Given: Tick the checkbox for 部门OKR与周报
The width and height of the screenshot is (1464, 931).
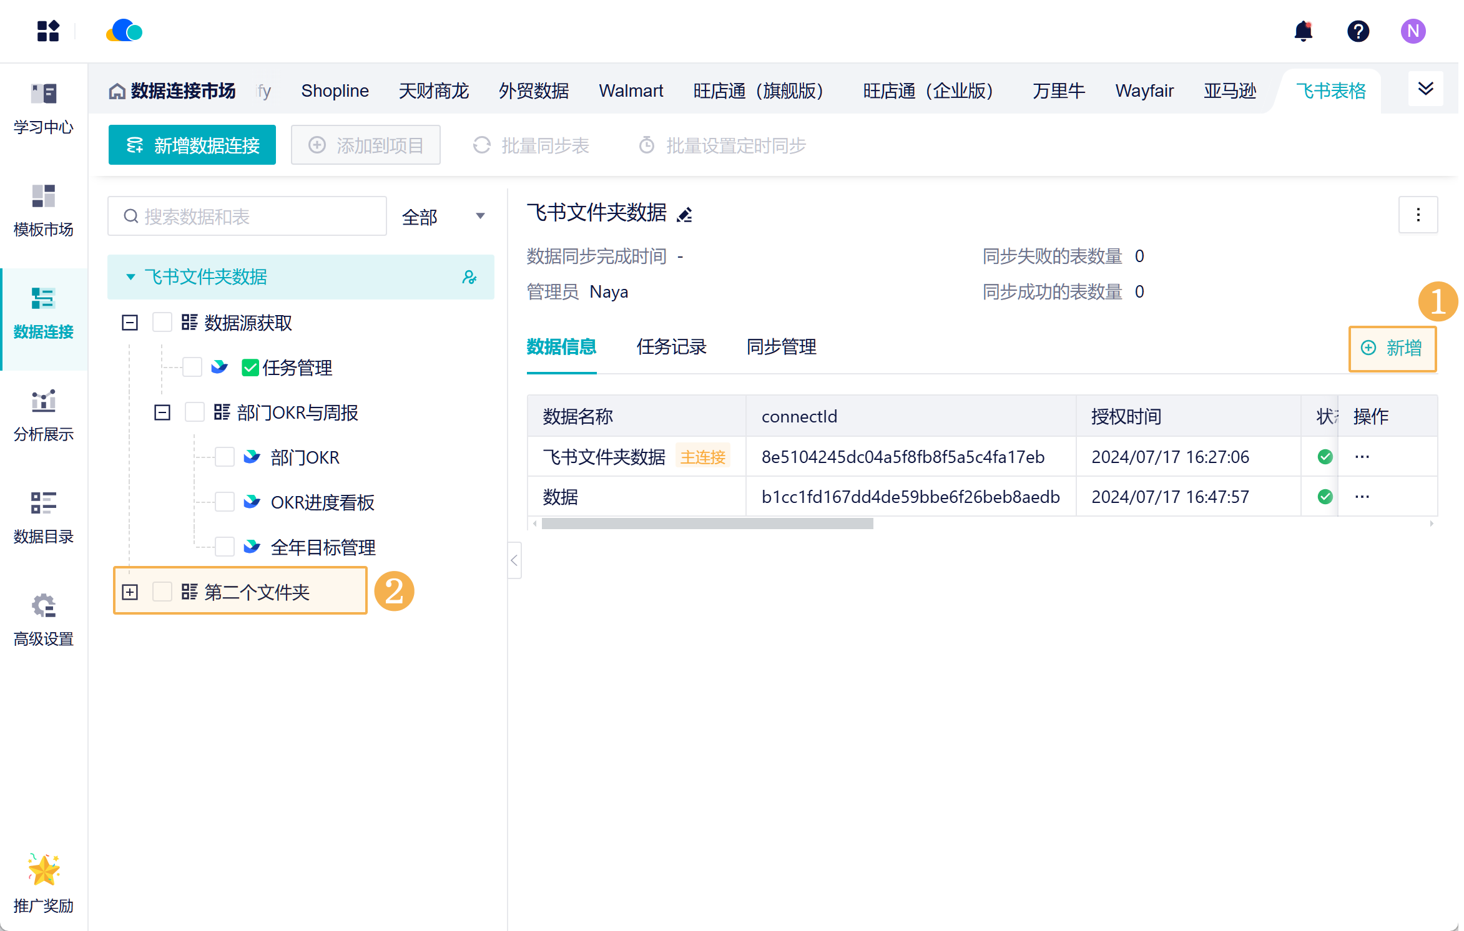Looking at the screenshot, I should coord(195,412).
